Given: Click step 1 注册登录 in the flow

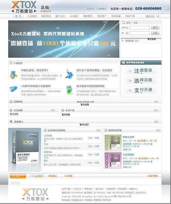Looking at the screenshot, I should point(141,71).
